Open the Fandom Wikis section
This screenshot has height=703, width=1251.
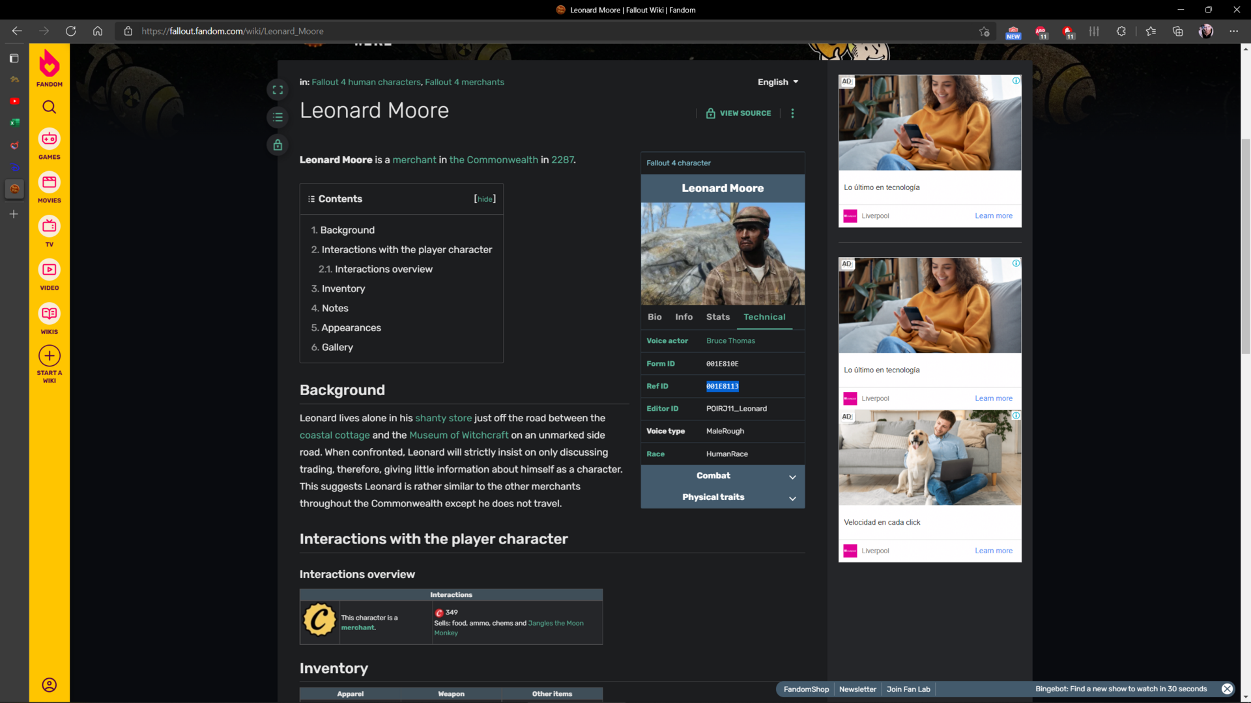click(x=50, y=318)
